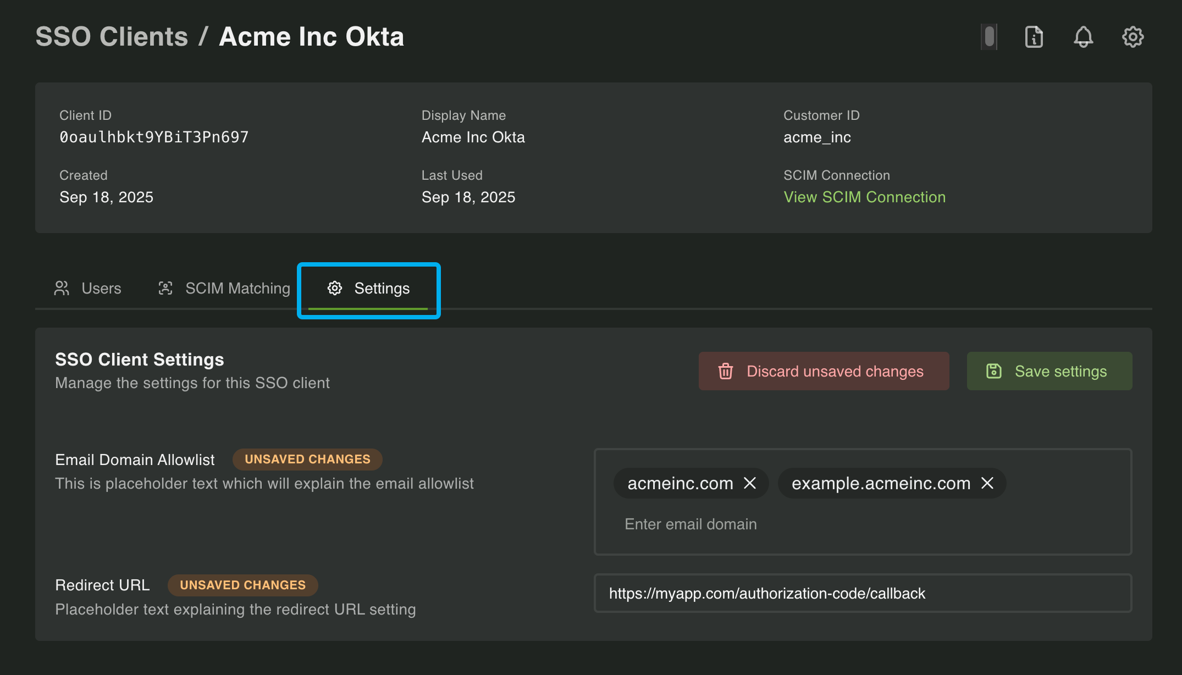Open the documentation info-page icon
Image resolution: width=1182 pixels, height=675 pixels.
tap(1034, 37)
